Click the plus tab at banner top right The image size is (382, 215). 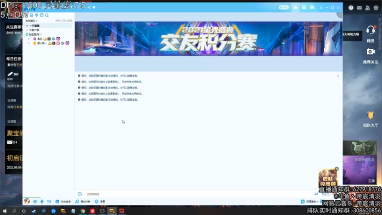[x=340, y=15]
